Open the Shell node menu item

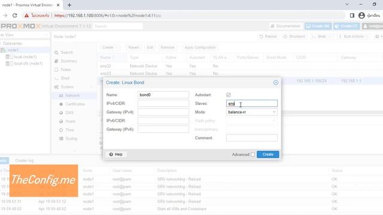click(65, 78)
